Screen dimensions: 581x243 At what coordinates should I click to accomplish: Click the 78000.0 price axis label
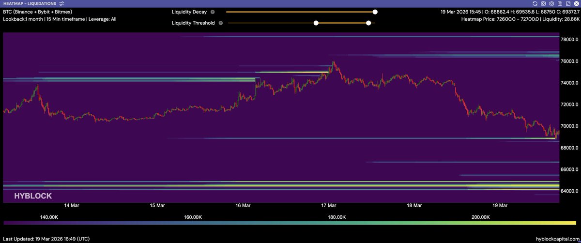(x=569, y=40)
